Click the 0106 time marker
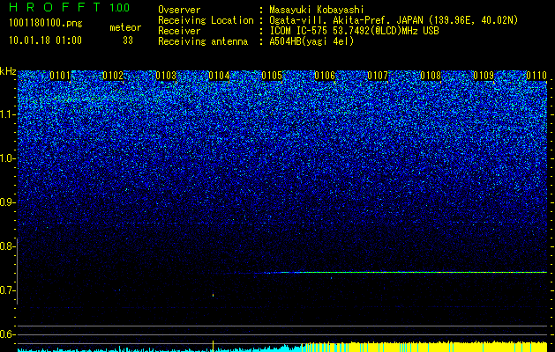The height and width of the screenshot is (352, 555). (325, 76)
